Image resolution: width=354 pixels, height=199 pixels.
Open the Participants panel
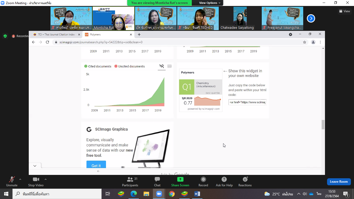coord(130,181)
